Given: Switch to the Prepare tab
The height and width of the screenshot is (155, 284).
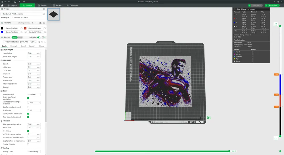Looking at the screenshot, I should click(x=12, y=5).
